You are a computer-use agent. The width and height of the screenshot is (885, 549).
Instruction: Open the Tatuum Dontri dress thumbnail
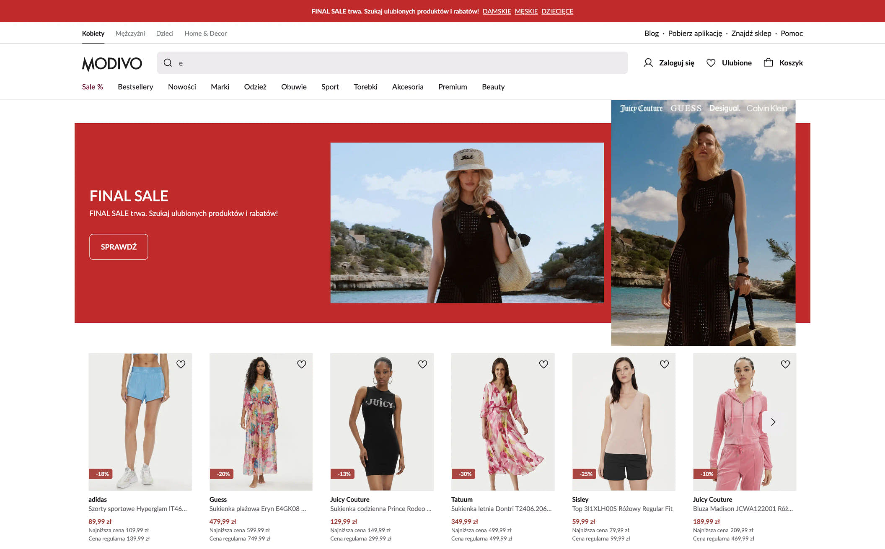click(x=502, y=421)
